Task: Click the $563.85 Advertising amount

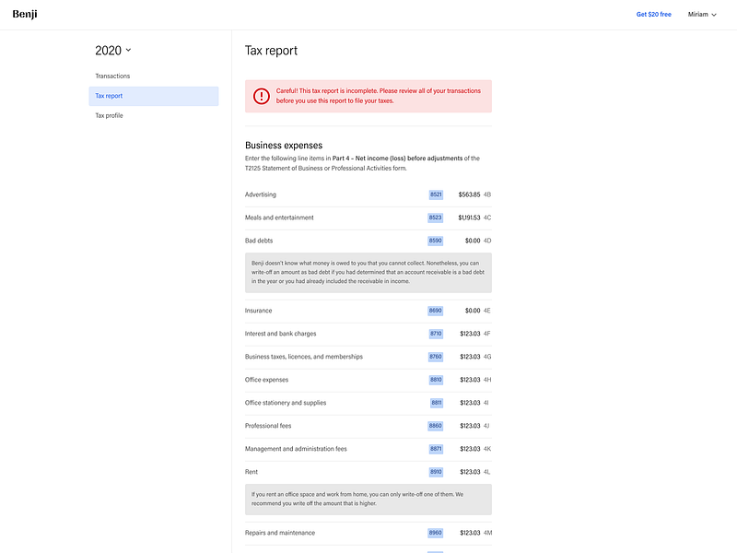Action: click(x=469, y=194)
